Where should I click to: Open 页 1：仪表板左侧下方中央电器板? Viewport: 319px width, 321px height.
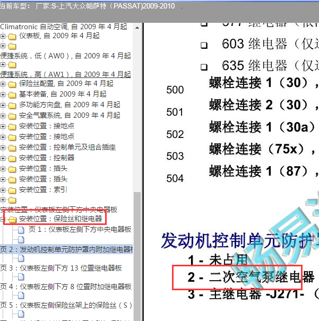point(80,229)
